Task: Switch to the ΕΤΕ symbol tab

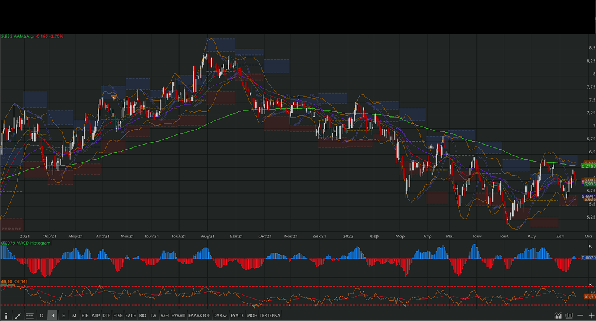Action: pyautogui.click(x=85, y=315)
